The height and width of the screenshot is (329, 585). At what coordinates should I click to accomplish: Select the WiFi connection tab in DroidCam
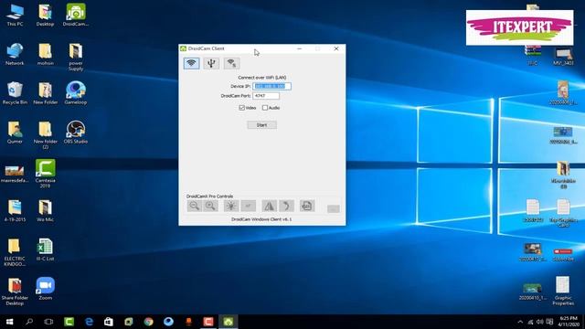(191, 63)
